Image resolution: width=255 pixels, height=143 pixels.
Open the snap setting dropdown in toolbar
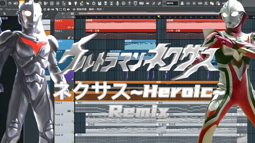[x=172, y=3]
